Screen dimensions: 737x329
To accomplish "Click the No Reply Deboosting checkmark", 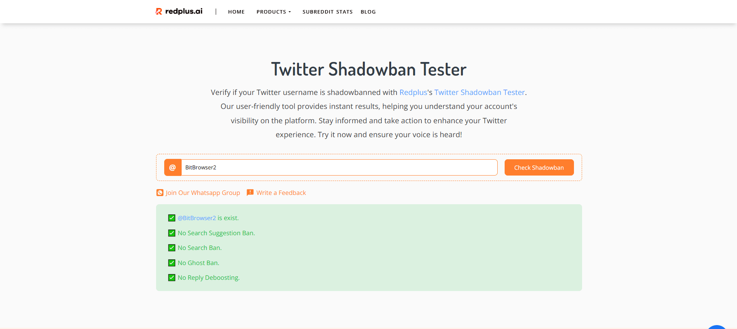I will (172, 277).
